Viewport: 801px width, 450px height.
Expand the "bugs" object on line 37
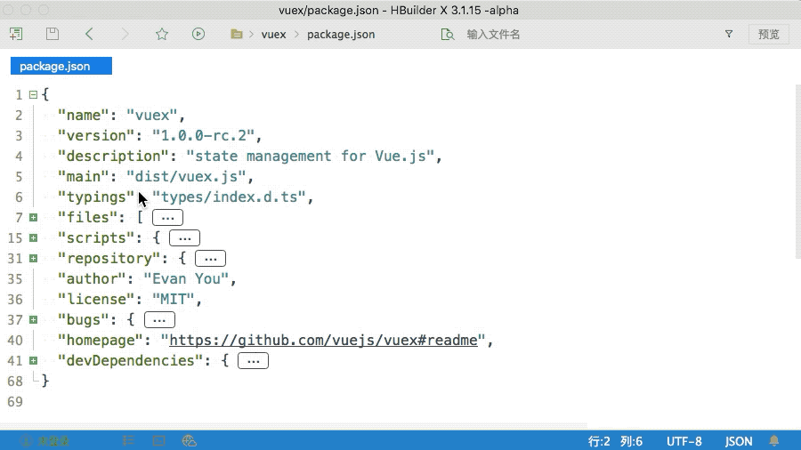[x=33, y=320]
